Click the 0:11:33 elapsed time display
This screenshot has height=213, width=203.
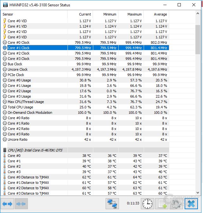pyautogui.click(x=133, y=203)
